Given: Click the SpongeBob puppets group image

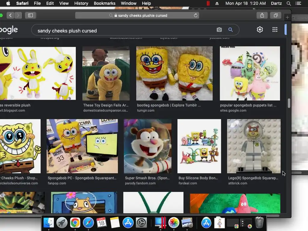Looking at the screenshot, I should 250,73.
